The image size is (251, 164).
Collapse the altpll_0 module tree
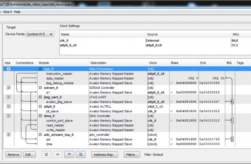[x=40, y=107]
